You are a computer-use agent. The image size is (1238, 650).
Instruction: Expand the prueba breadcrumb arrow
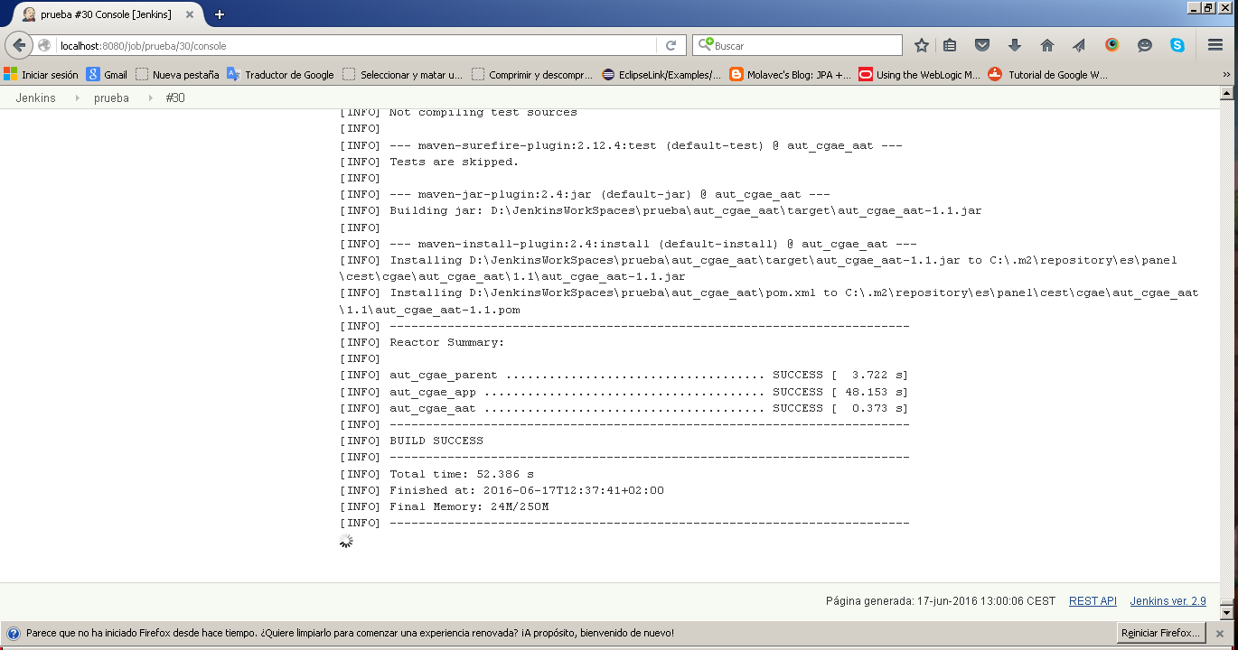150,97
